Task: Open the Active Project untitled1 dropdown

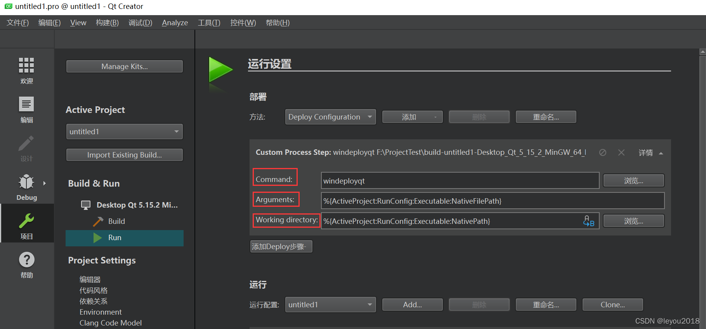Action: point(125,132)
